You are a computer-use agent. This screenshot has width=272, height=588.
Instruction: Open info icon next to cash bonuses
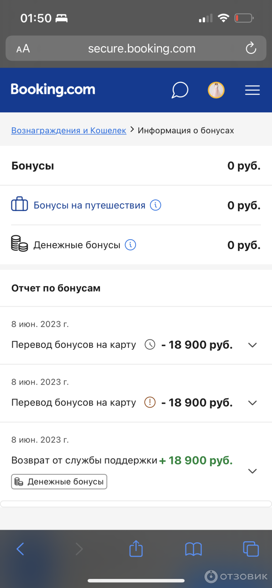(131, 245)
